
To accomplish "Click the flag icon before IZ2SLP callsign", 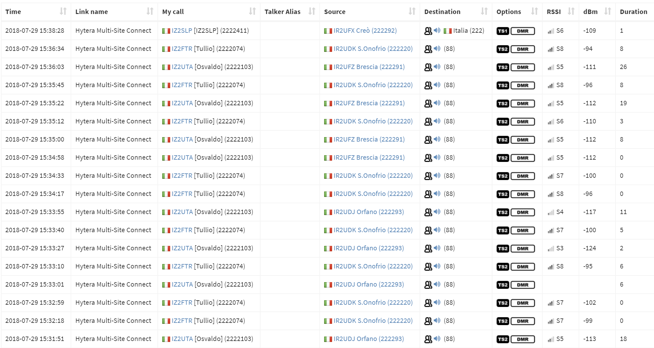I will [166, 31].
